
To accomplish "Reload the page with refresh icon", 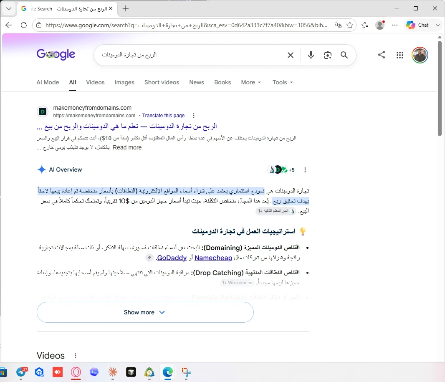I will tap(24, 25).
